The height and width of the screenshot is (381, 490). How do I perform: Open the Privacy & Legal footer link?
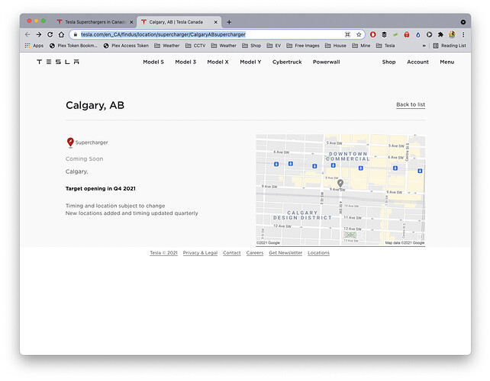point(200,253)
